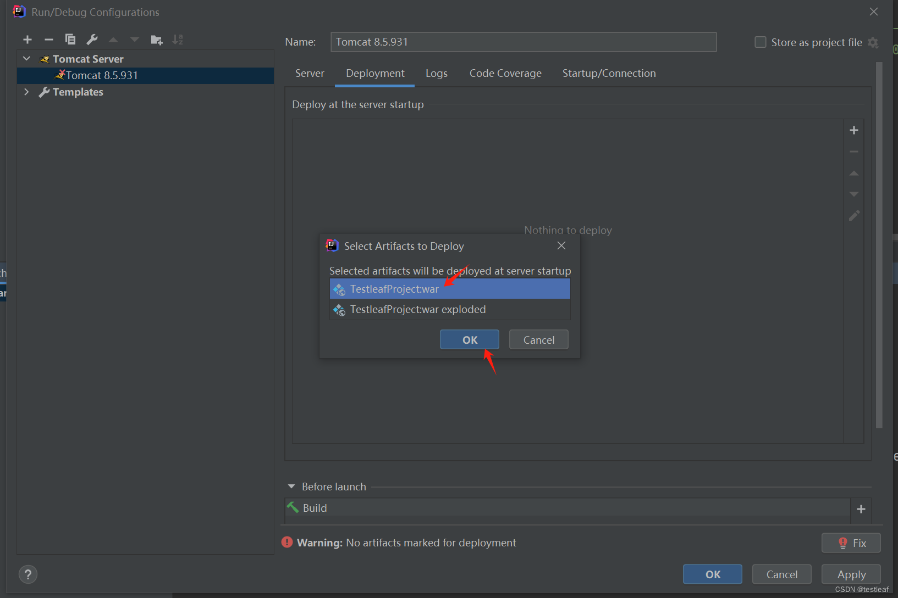Click Cancel in Run/Debug Configurations
The width and height of the screenshot is (898, 598).
click(782, 574)
